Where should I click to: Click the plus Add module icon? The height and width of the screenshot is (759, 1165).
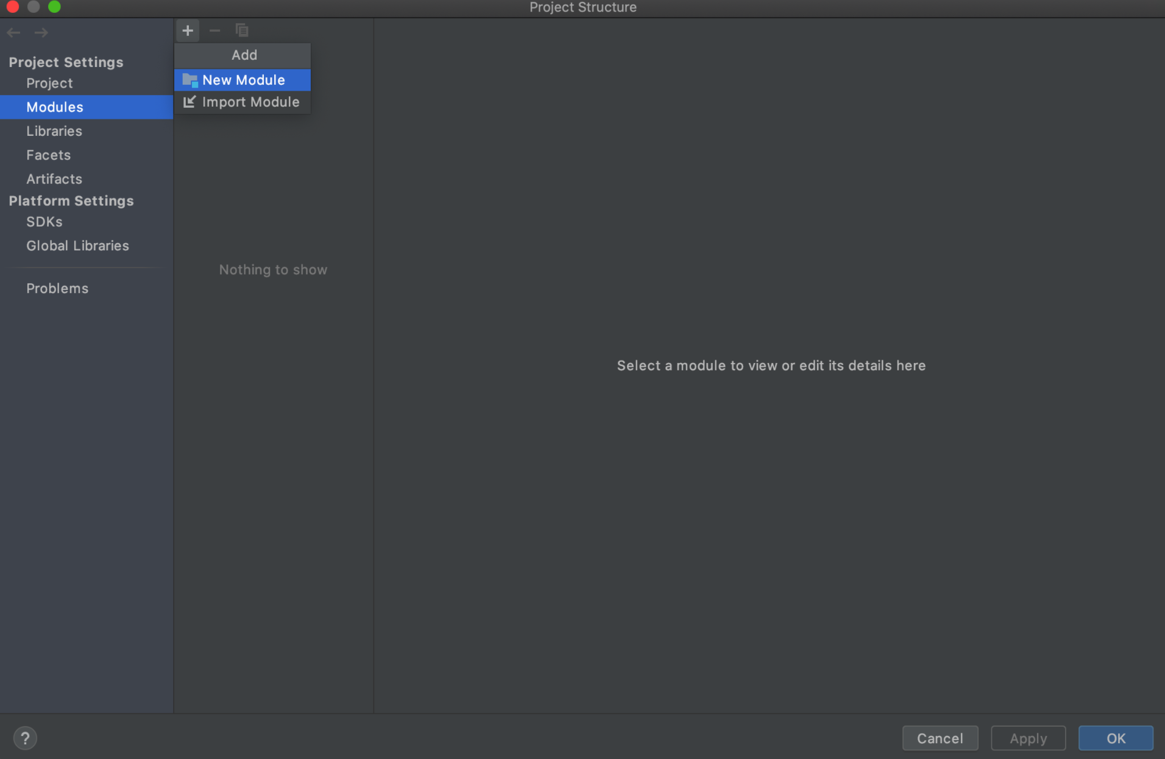click(188, 30)
